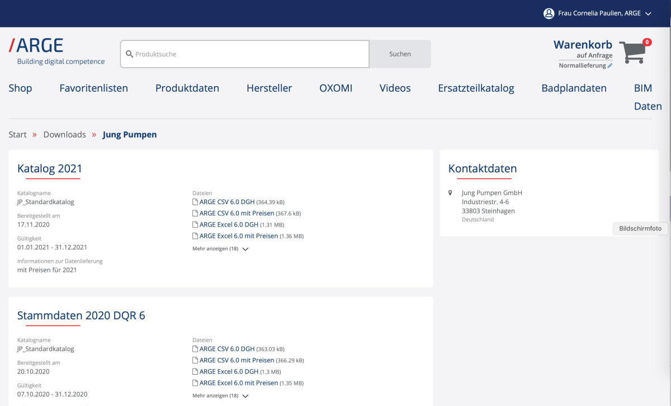
Task: Open the user menu chevron beside Cornelia Paulien
Action: (648, 14)
